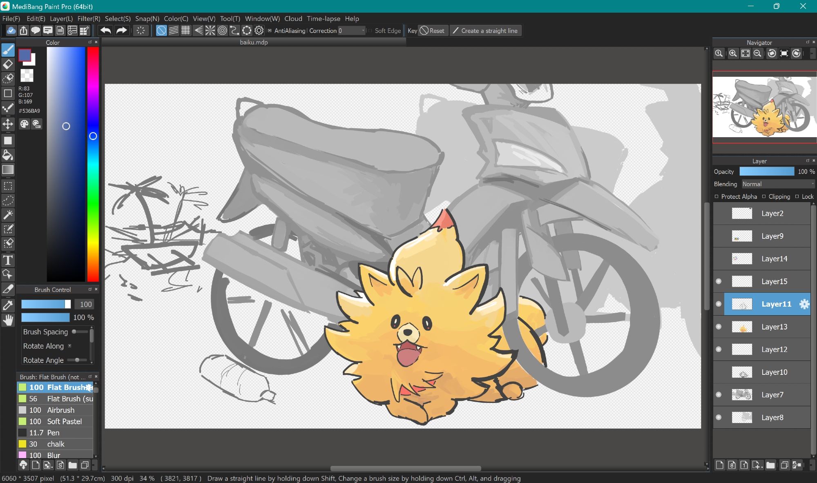Open the Layer menu
Image resolution: width=817 pixels, height=483 pixels.
pos(61,18)
